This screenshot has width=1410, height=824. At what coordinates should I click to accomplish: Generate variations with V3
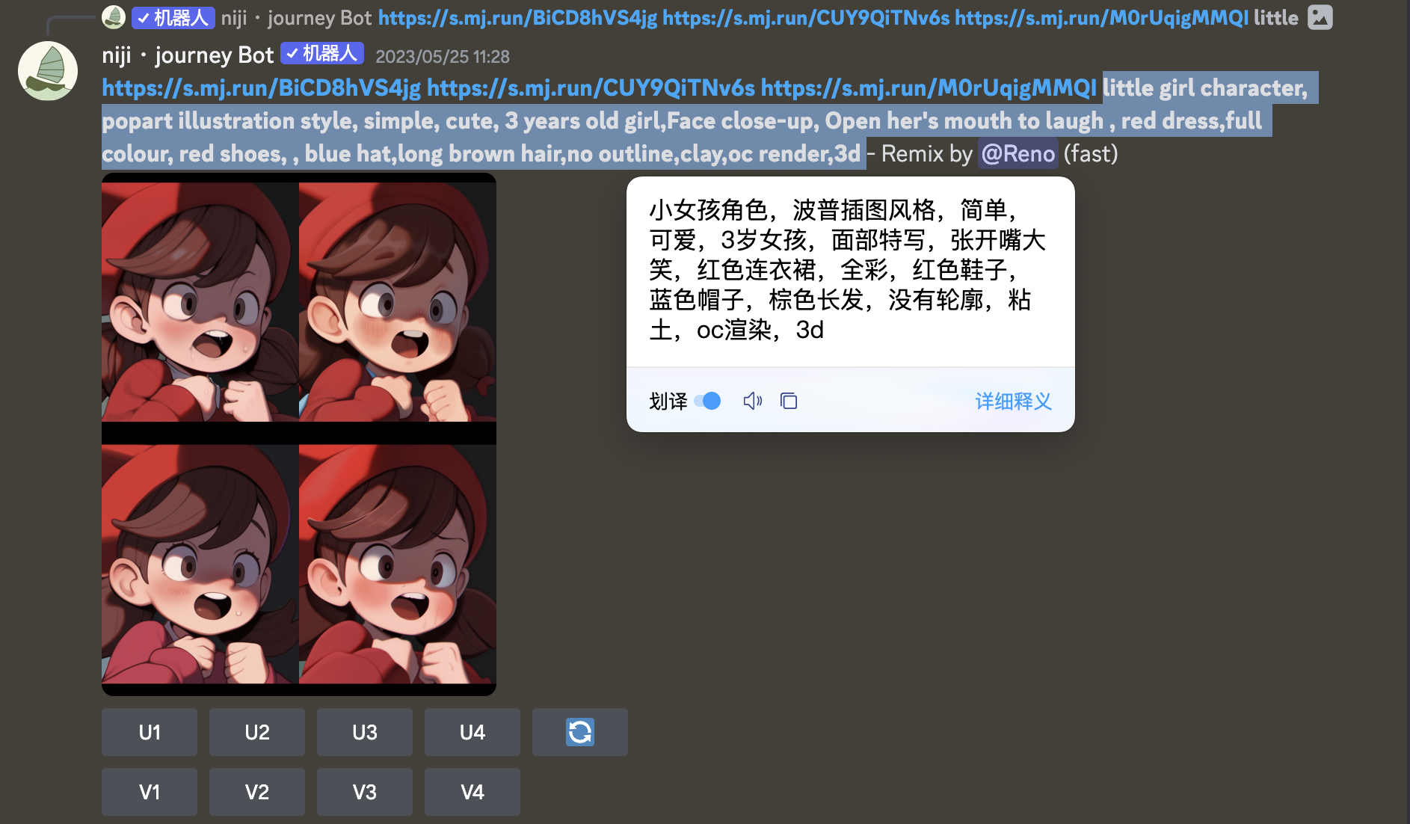pyautogui.click(x=365, y=792)
